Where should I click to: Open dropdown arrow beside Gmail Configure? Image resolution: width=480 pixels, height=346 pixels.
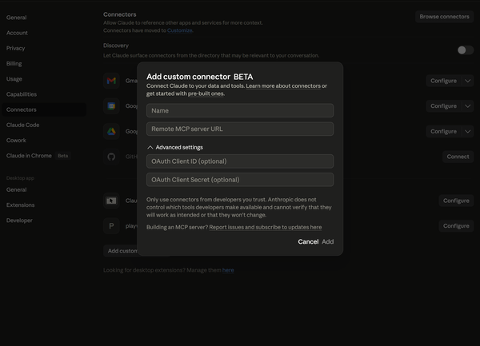[x=467, y=81]
